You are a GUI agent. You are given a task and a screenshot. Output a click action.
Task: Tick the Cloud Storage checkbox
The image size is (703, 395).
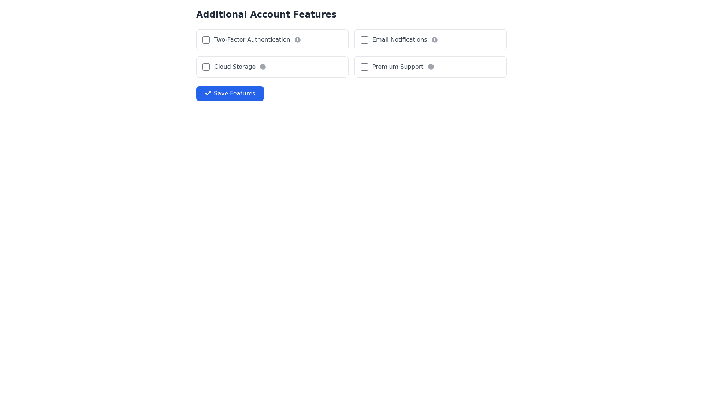pos(206,67)
